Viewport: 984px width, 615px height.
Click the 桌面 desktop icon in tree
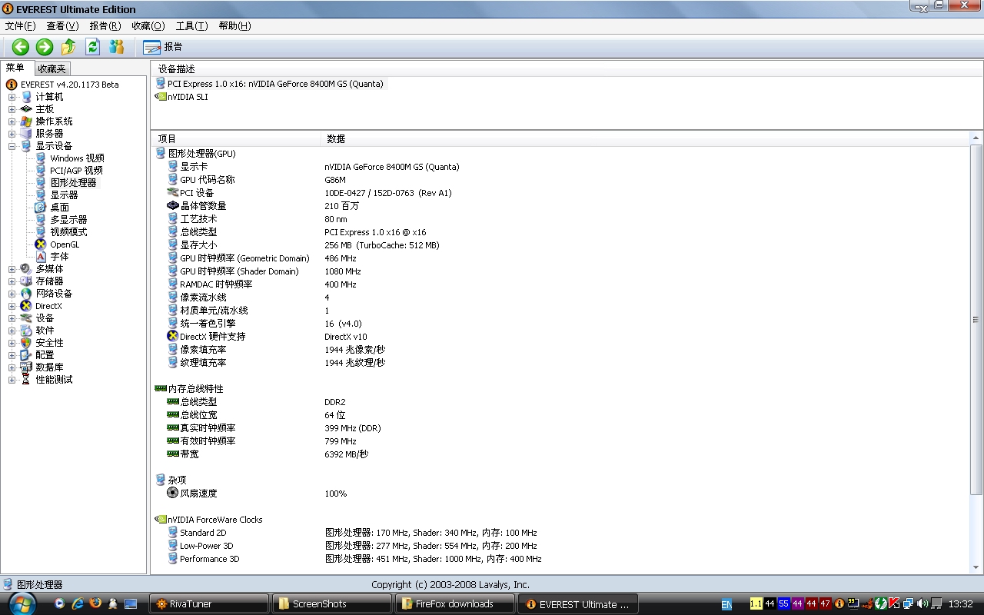tap(41, 208)
